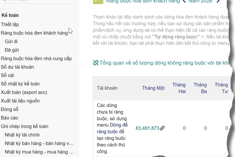Open Xuất tài liệu nguồn menu item
The width and height of the screenshot is (235, 157).
[20, 101]
